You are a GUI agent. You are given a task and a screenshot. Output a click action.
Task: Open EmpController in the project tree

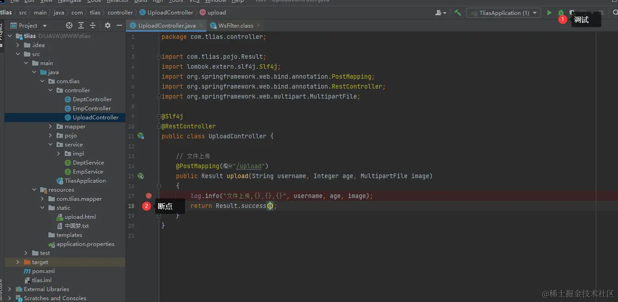(x=92, y=108)
